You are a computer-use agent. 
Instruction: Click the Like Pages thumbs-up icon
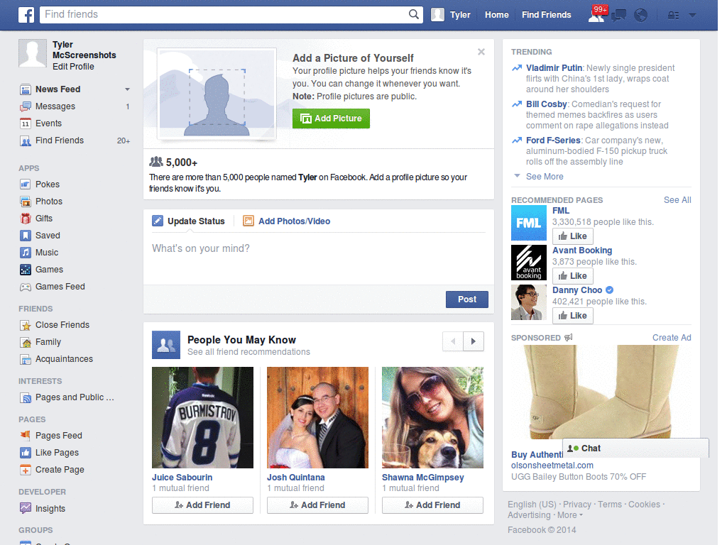(26, 453)
